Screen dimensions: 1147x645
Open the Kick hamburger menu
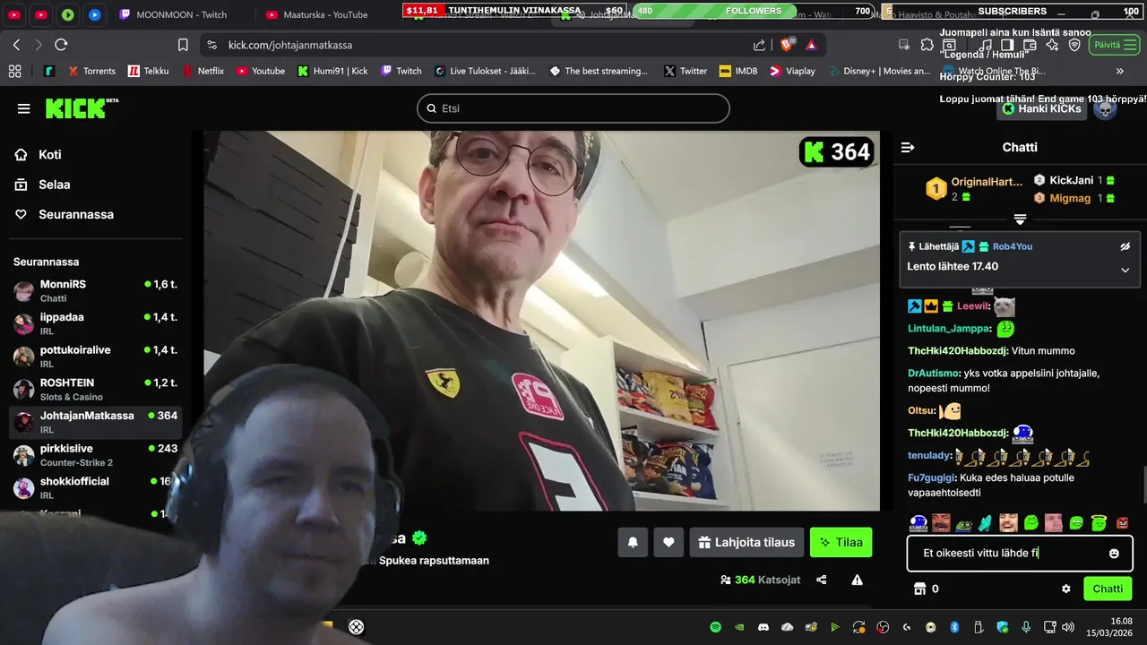[23, 108]
